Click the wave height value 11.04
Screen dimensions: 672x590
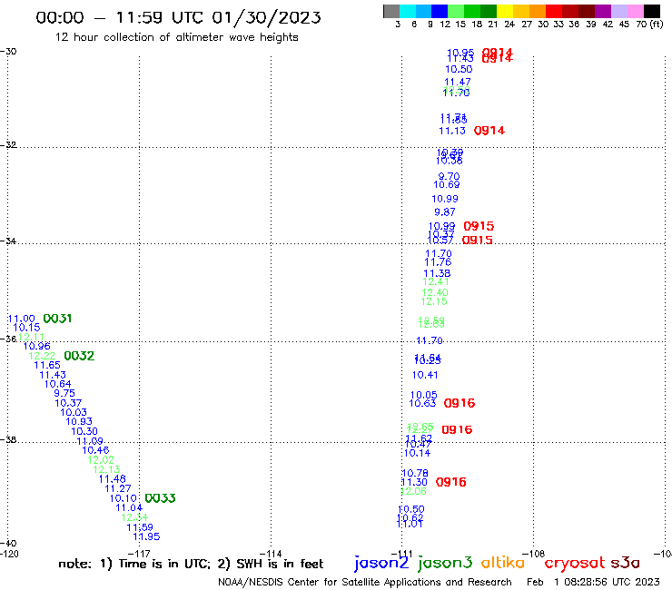(129, 507)
